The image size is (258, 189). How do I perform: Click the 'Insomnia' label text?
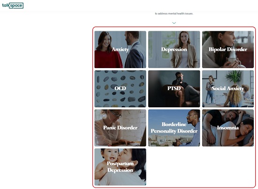coord(228,127)
